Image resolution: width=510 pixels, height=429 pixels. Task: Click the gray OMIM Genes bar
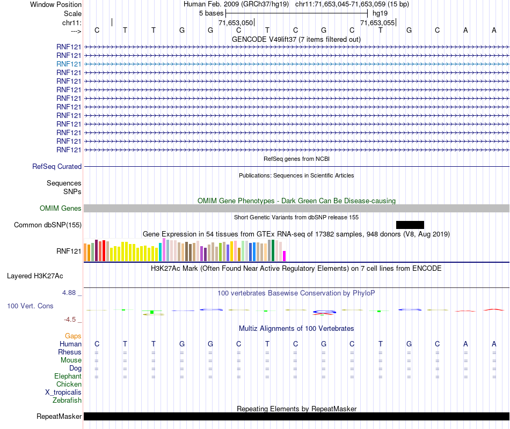click(x=296, y=208)
